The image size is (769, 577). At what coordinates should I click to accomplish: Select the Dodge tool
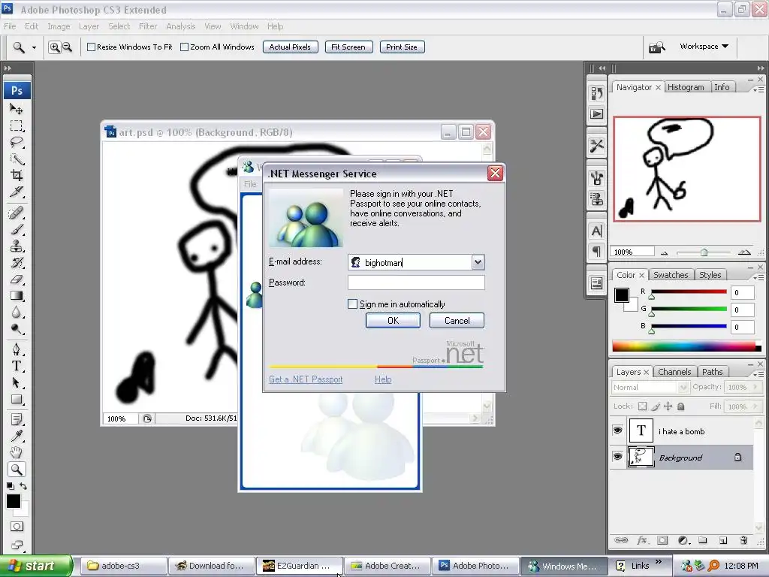tap(17, 329)
